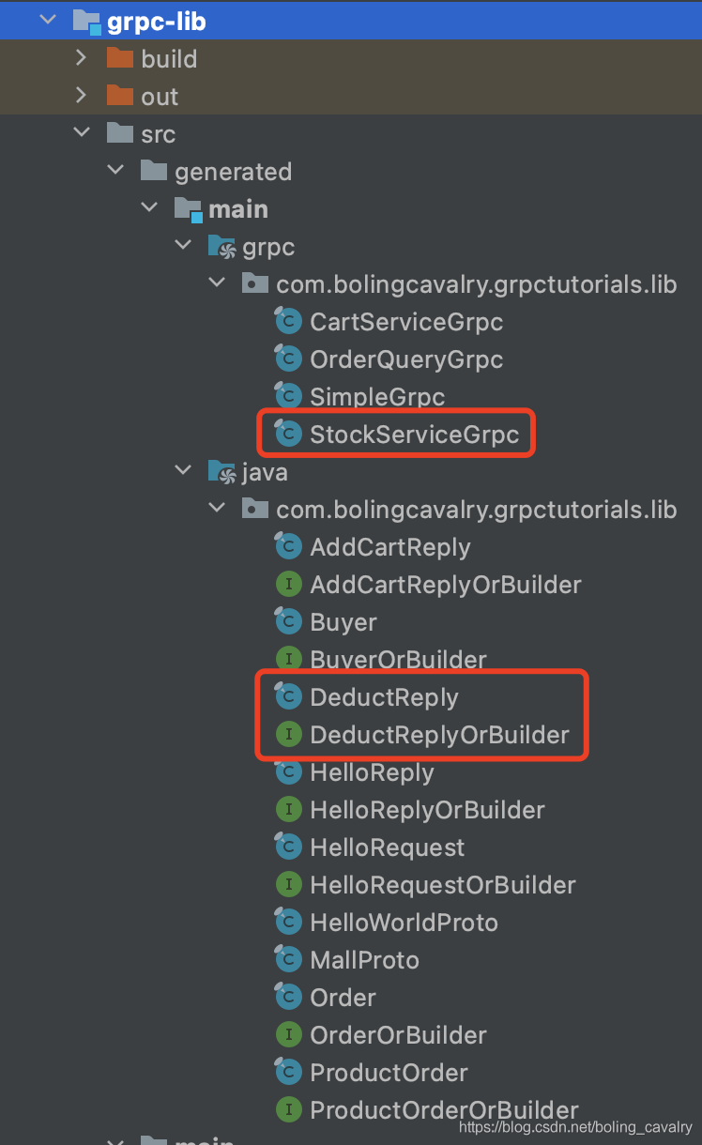The height and width of the screenshot is (1145, 702).
Task: Select the DeductReply class
Action: click(x=384, y=697)
